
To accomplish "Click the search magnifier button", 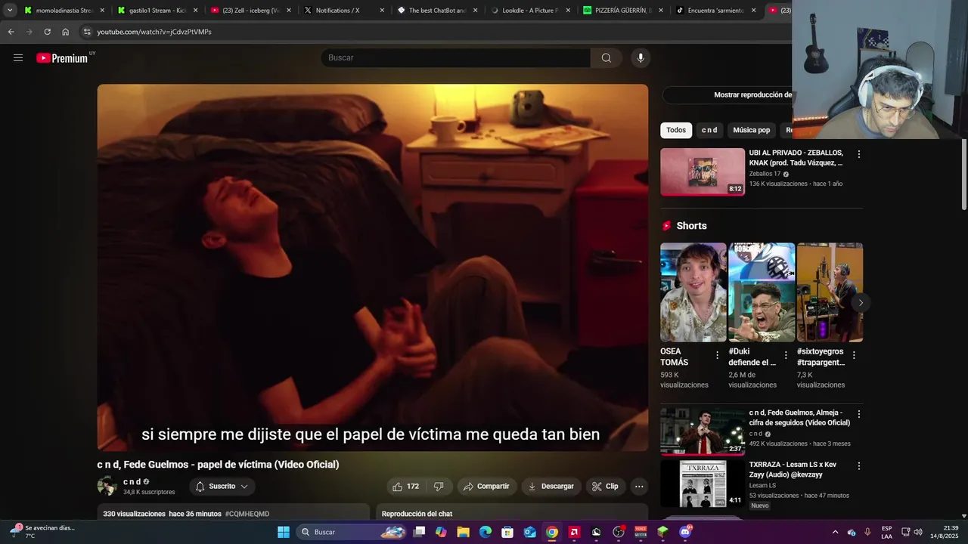I will pyautogui.click(x=606, y=57).
